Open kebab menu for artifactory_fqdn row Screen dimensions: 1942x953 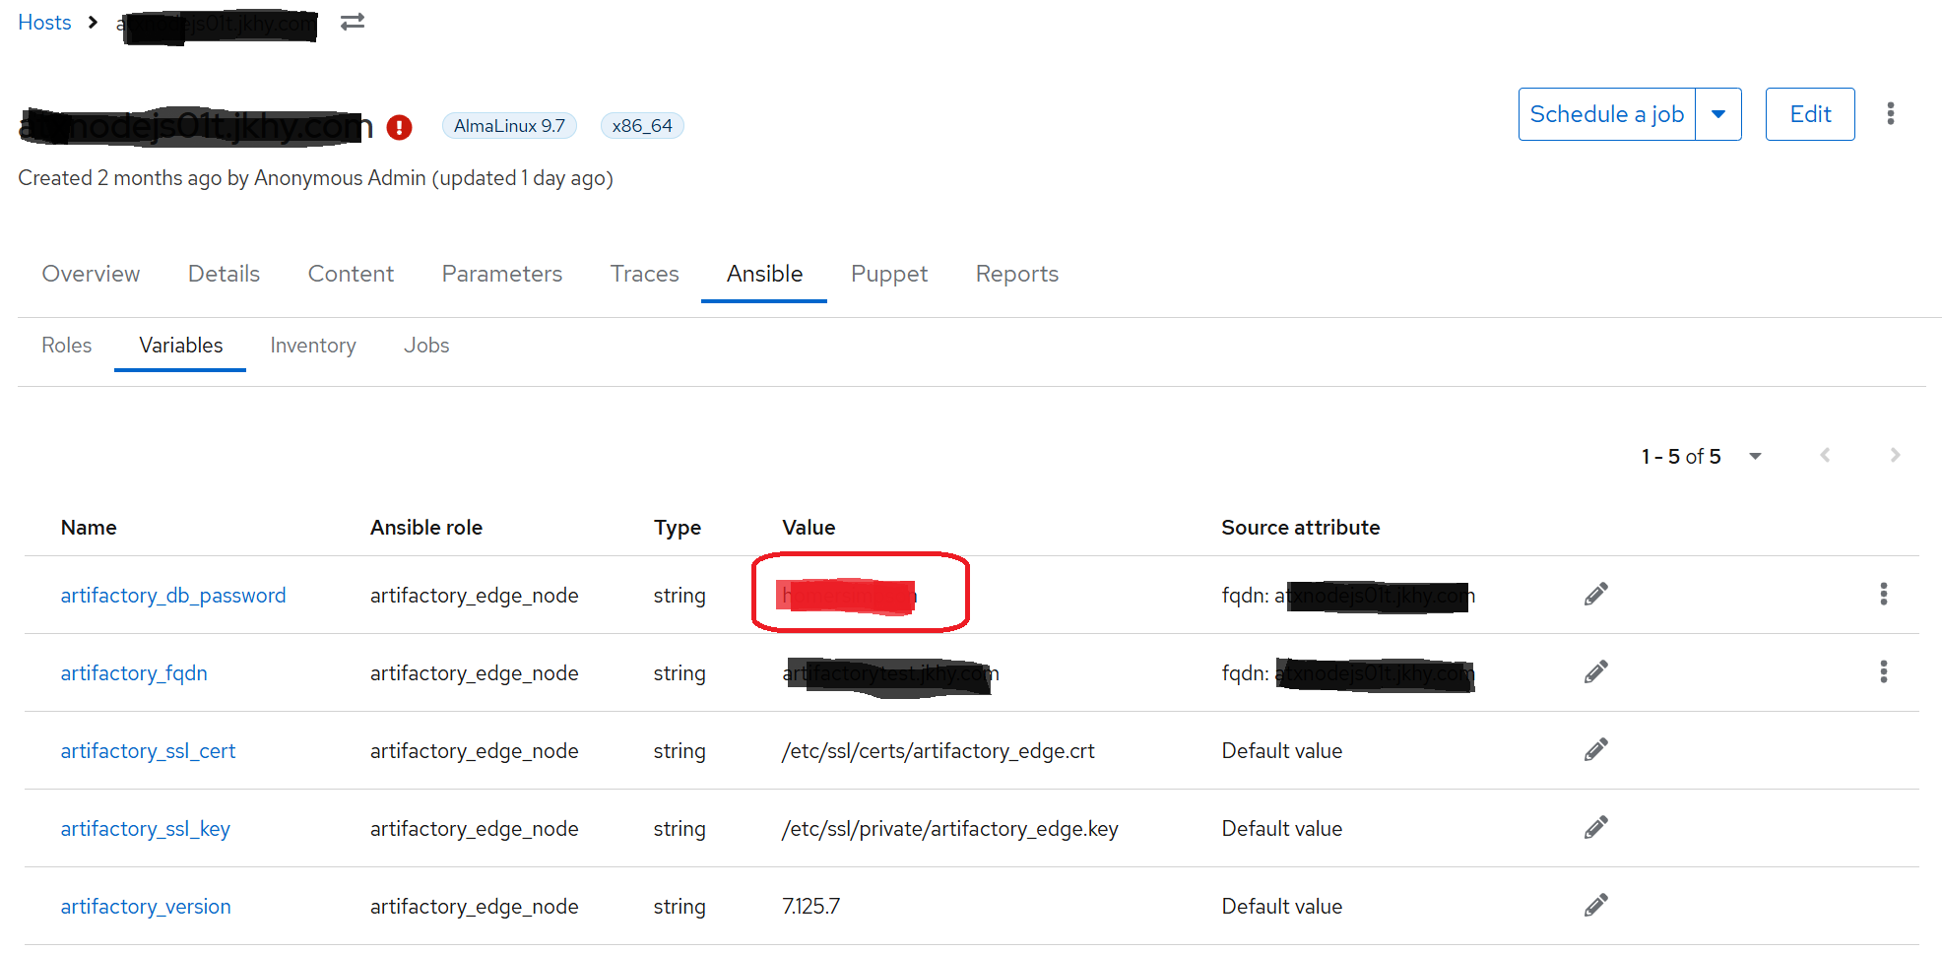[1883, 671]
